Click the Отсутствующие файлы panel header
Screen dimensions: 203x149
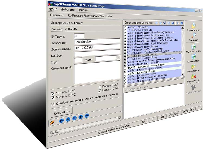point(137,89)
